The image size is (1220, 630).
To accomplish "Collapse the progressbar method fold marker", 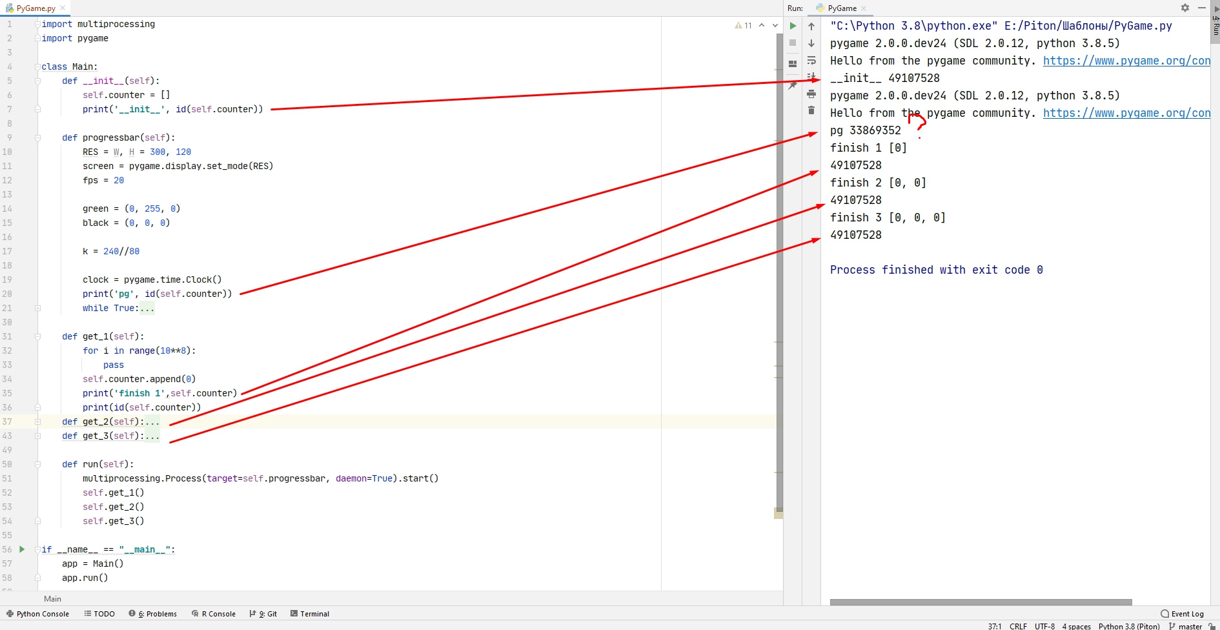I will click(37, 137).
